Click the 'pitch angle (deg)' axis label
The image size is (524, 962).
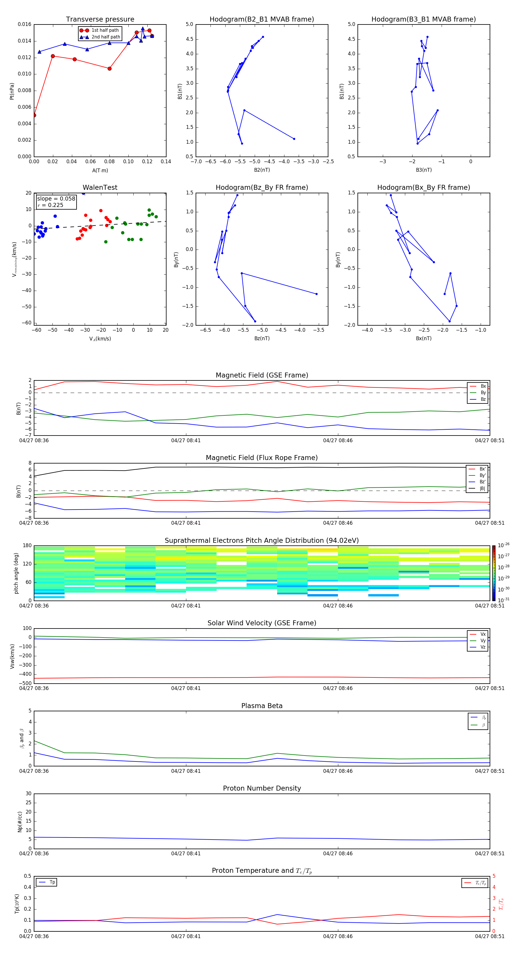[16, 573]
